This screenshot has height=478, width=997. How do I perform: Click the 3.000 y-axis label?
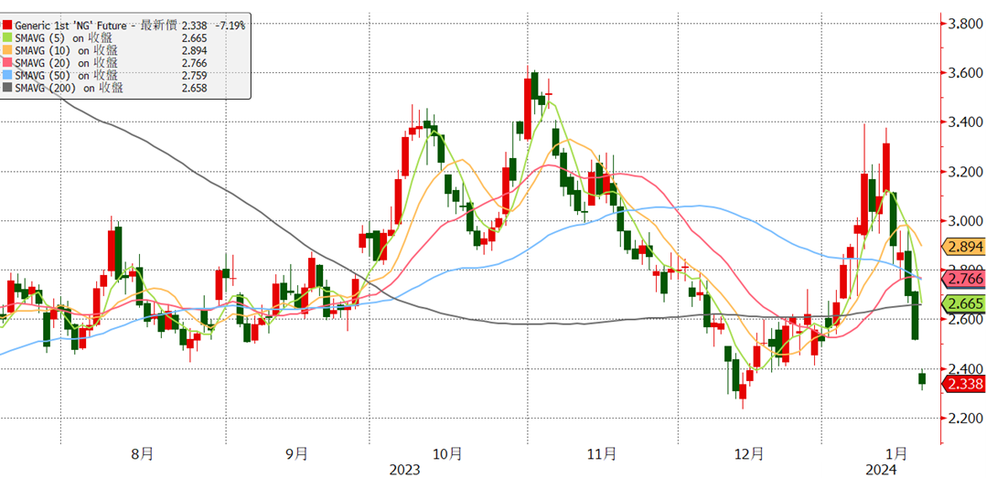967,221
